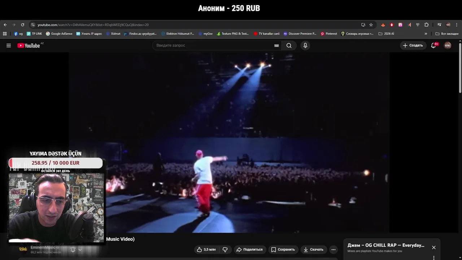Reload the page with refresh icon

click(22, 25)
